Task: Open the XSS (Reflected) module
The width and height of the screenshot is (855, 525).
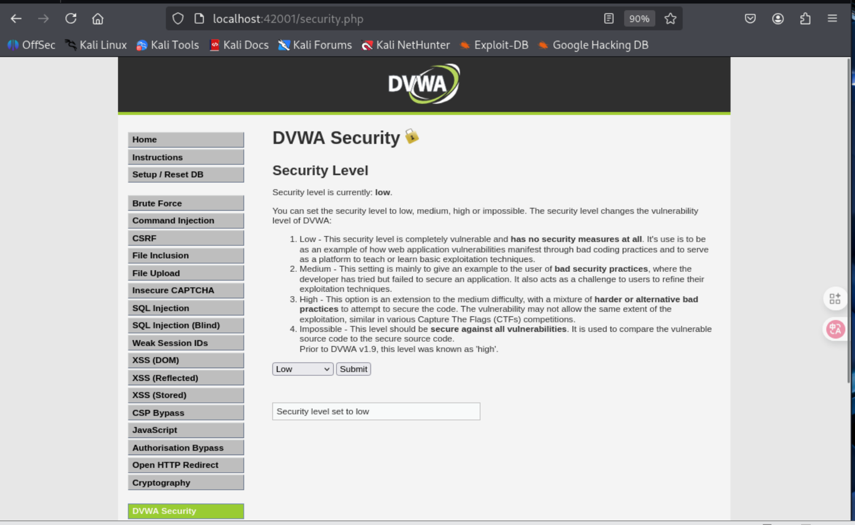Action: click(x=186, y=378)
